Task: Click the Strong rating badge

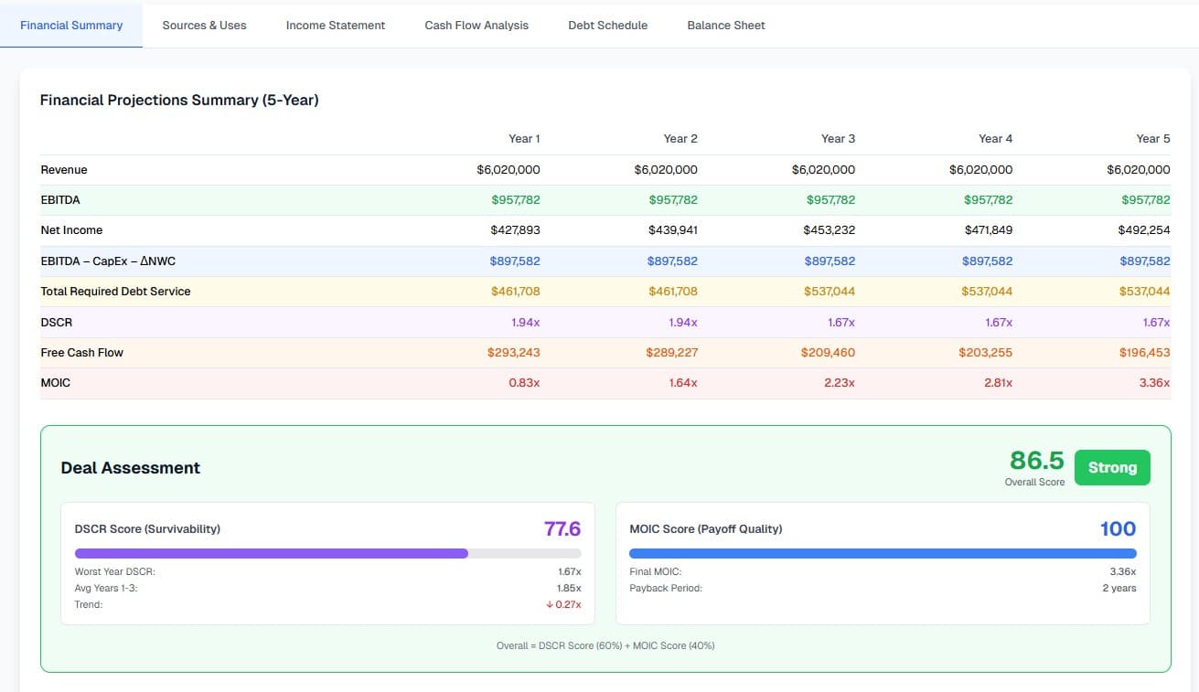Action: point(1112,467)
